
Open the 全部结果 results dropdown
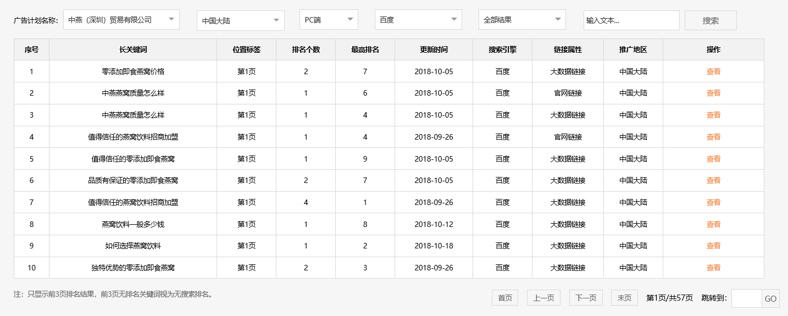522,19
